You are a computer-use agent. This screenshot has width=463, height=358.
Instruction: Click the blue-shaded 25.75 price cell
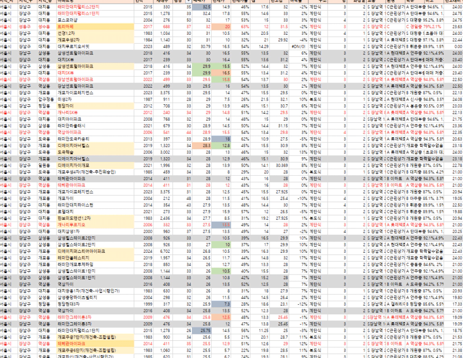tap(202, 331)
